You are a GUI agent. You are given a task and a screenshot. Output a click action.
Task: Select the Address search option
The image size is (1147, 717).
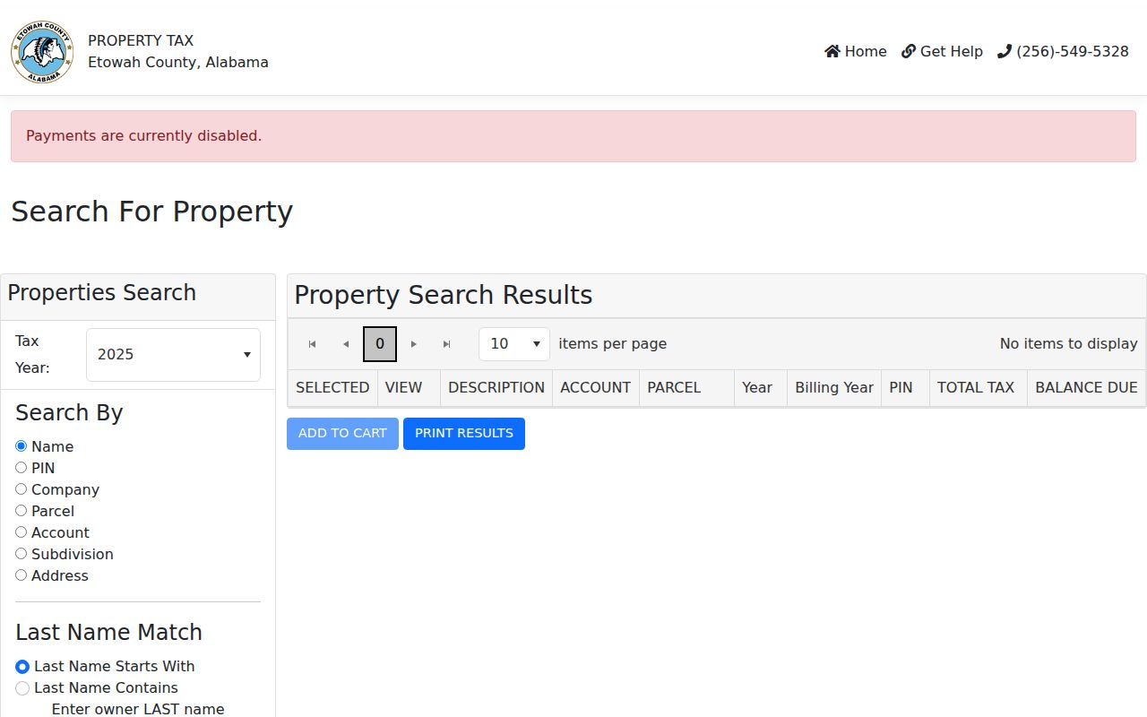coord(21,575)
